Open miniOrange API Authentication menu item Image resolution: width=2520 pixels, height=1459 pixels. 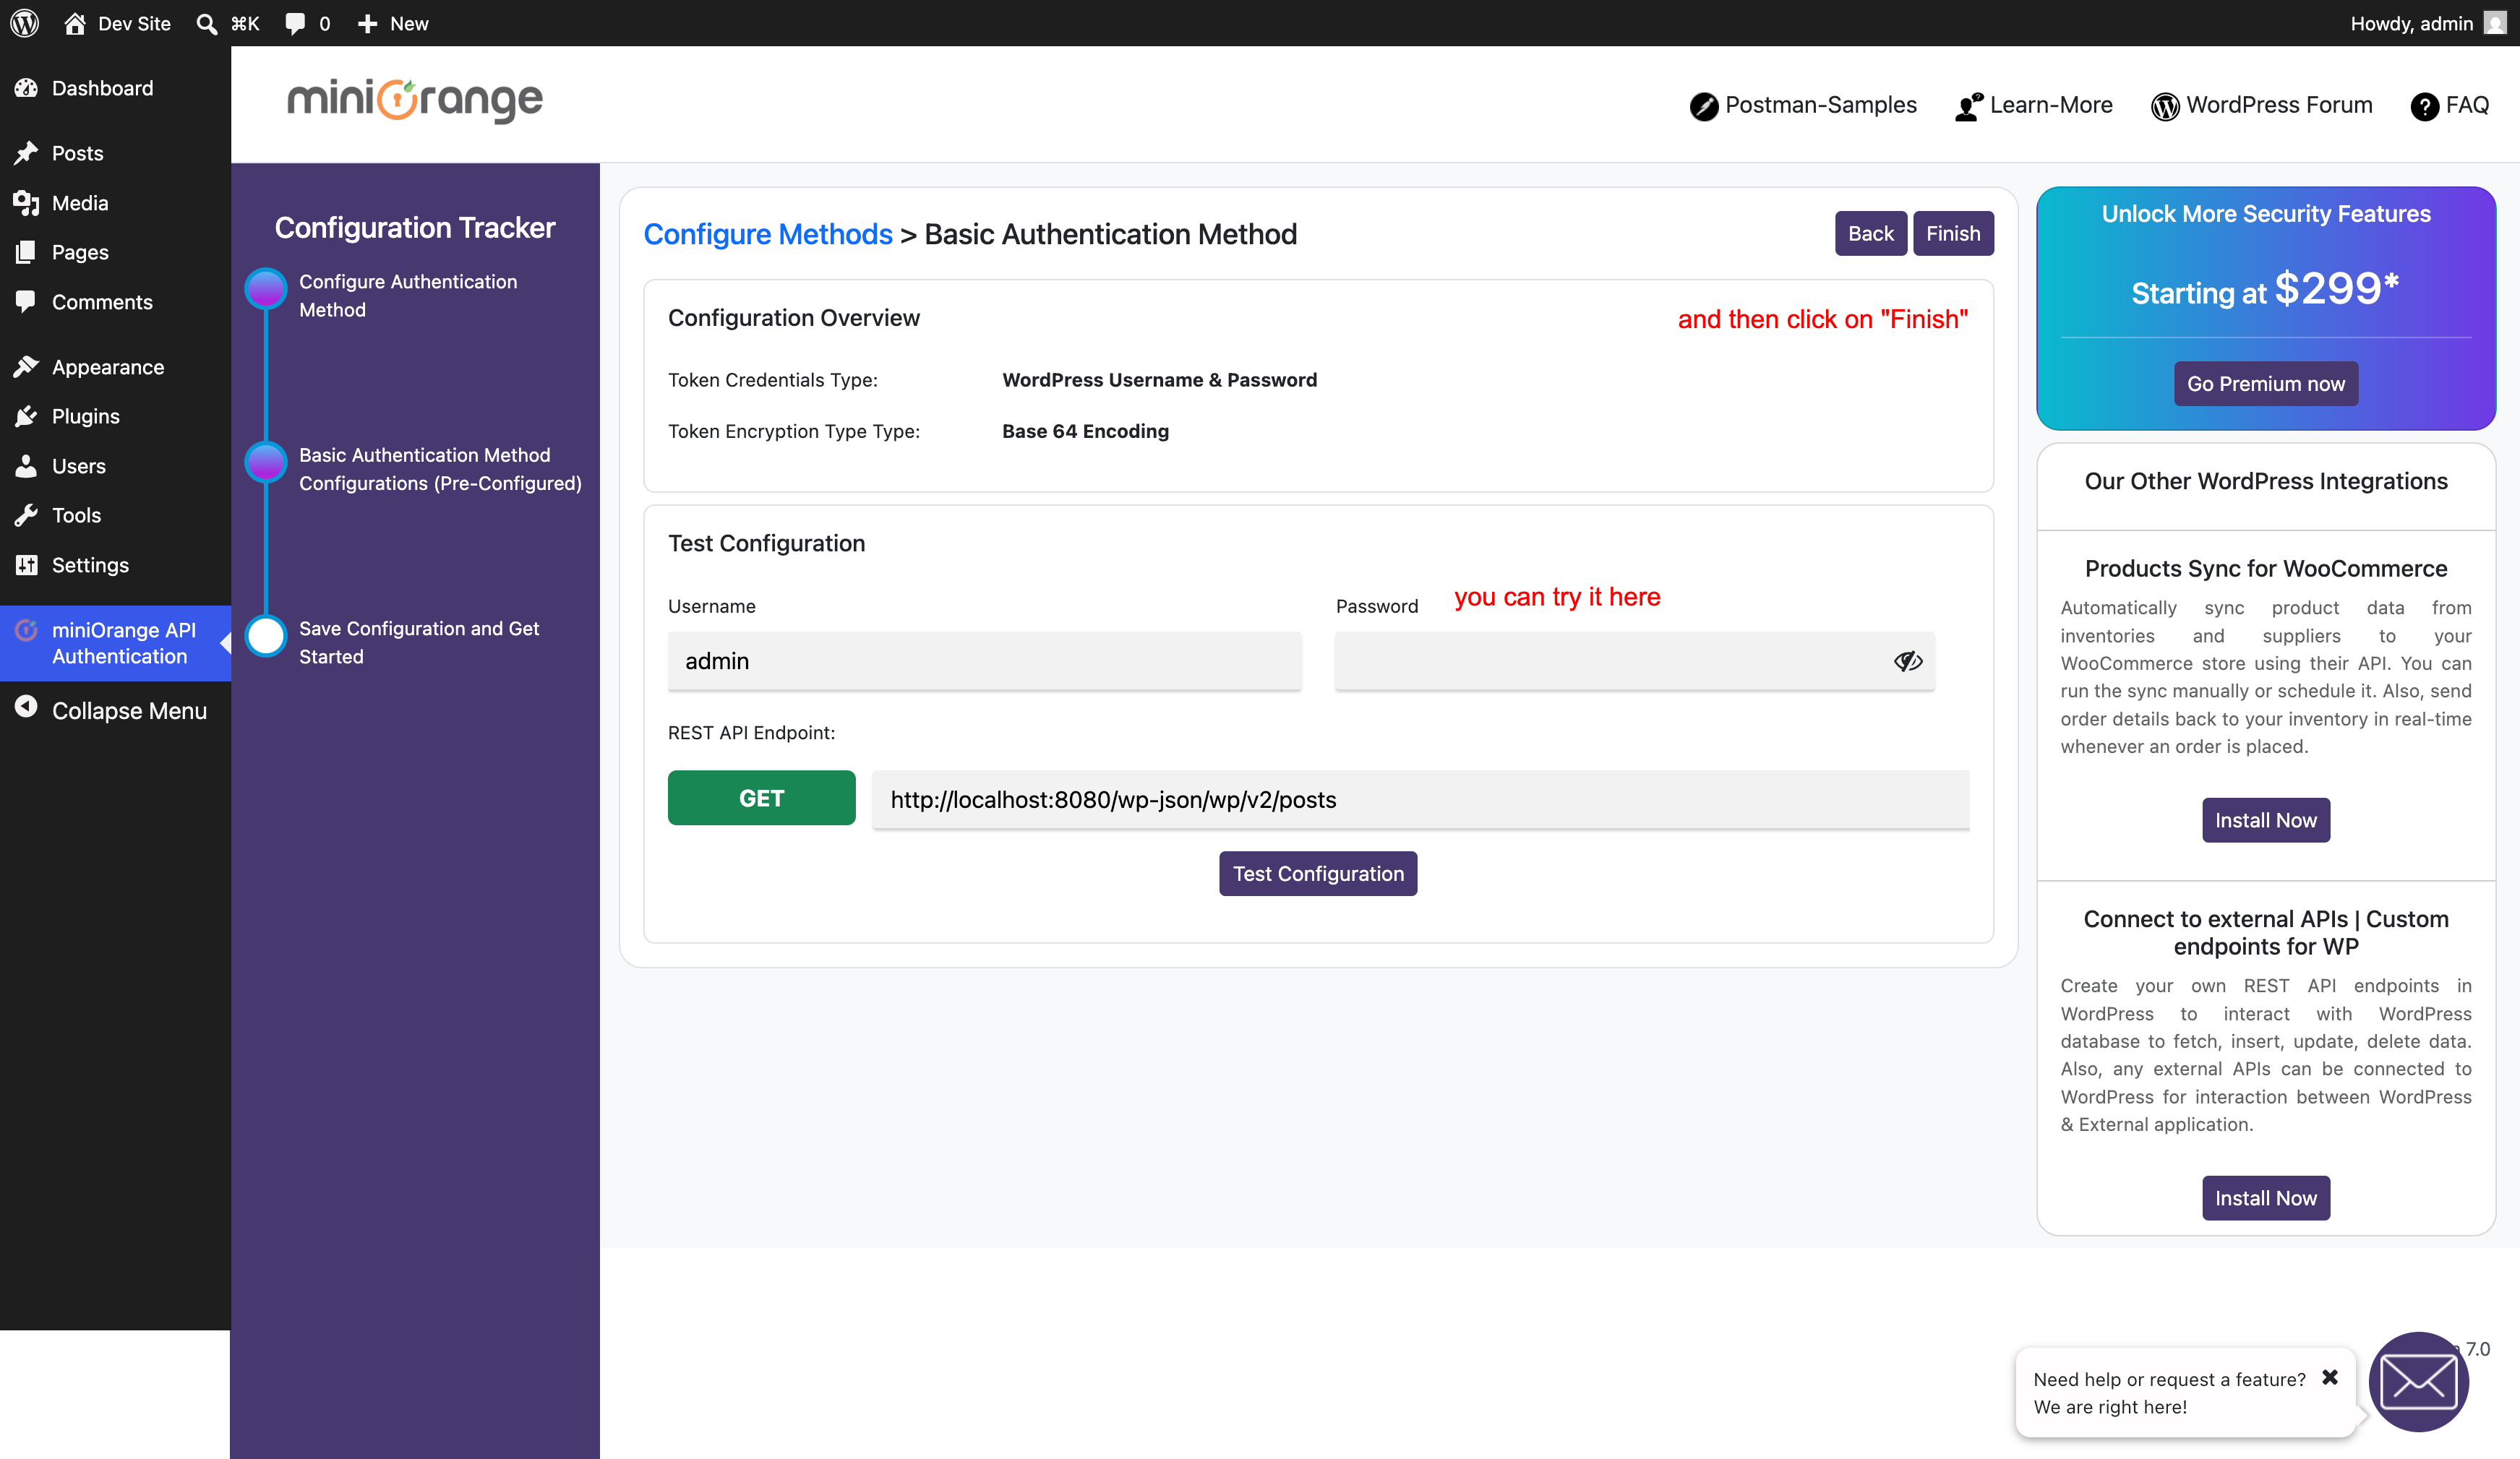[x=115, y=642]
